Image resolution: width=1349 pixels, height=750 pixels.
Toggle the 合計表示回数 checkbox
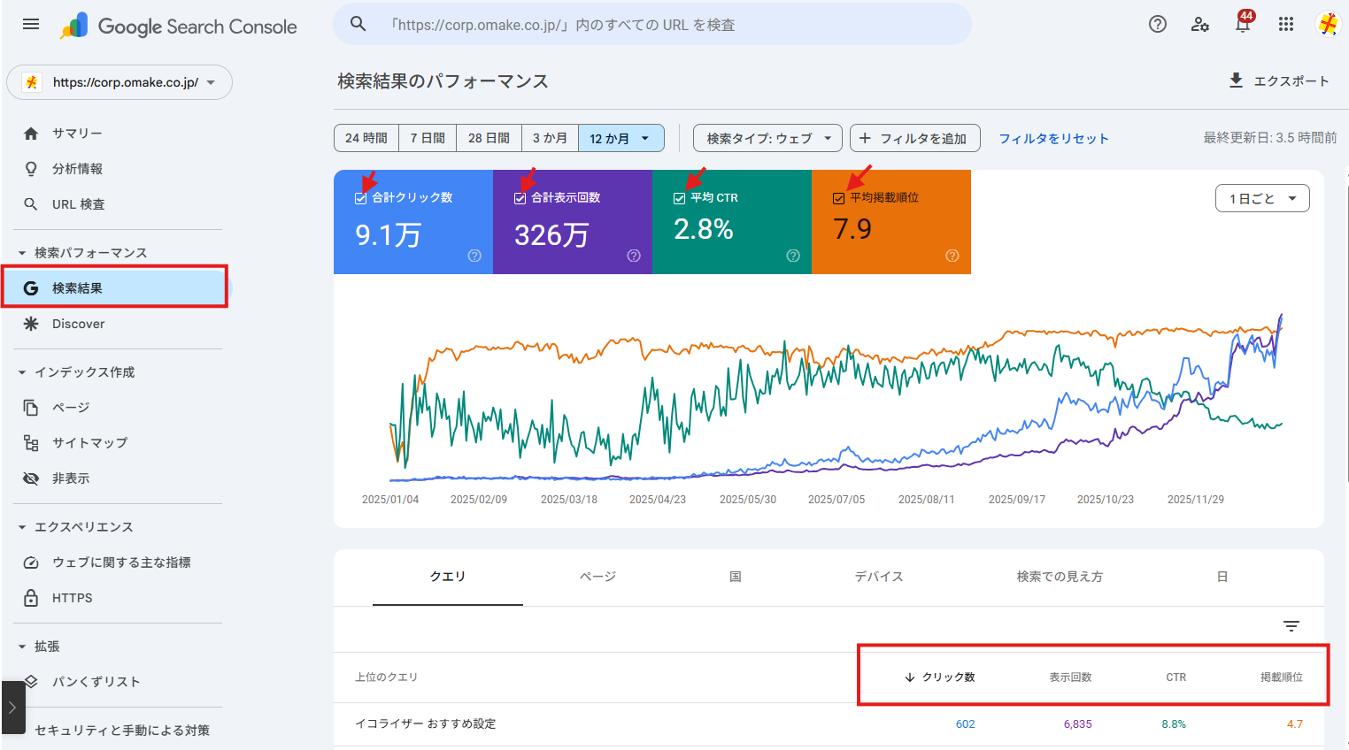tap(520, 198)
